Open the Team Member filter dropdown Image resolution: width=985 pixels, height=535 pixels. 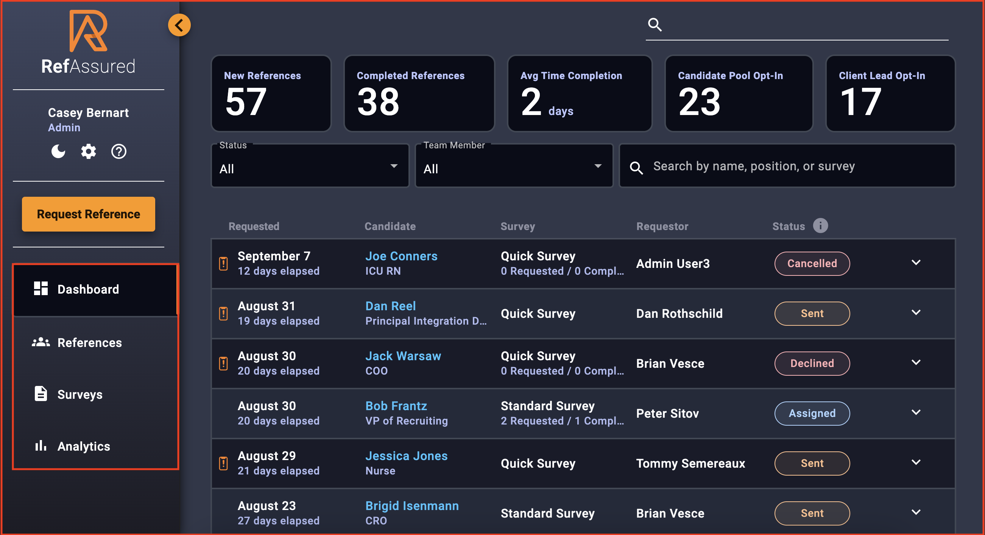pyautogui.click(x=514, y=166)
